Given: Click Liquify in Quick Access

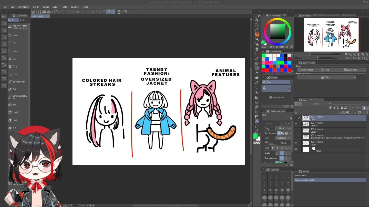Looking at the screenshot, I should [18, 112].
